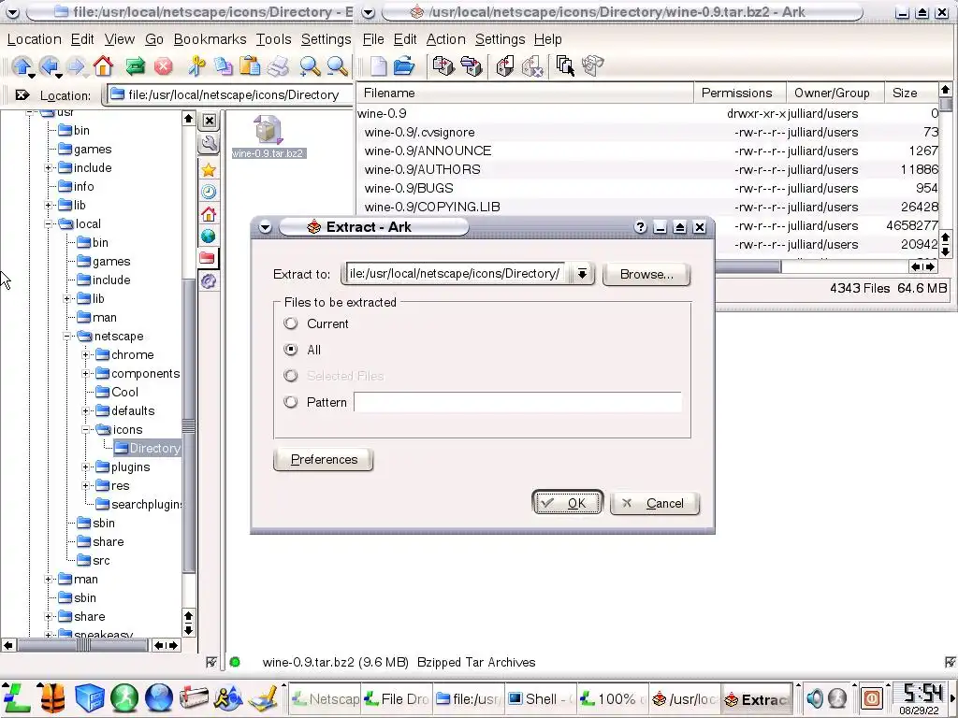Open Ark's Help menu
The image size is (958, 718).
(547, 39)
